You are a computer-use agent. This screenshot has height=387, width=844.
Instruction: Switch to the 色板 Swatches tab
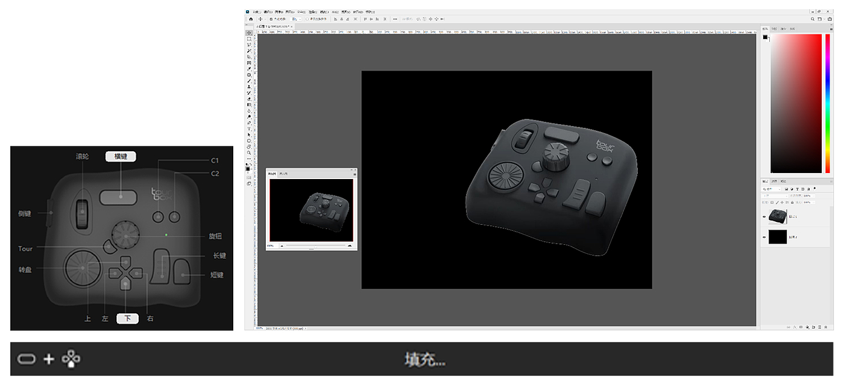pyautogui.click(x=775, y=28)
